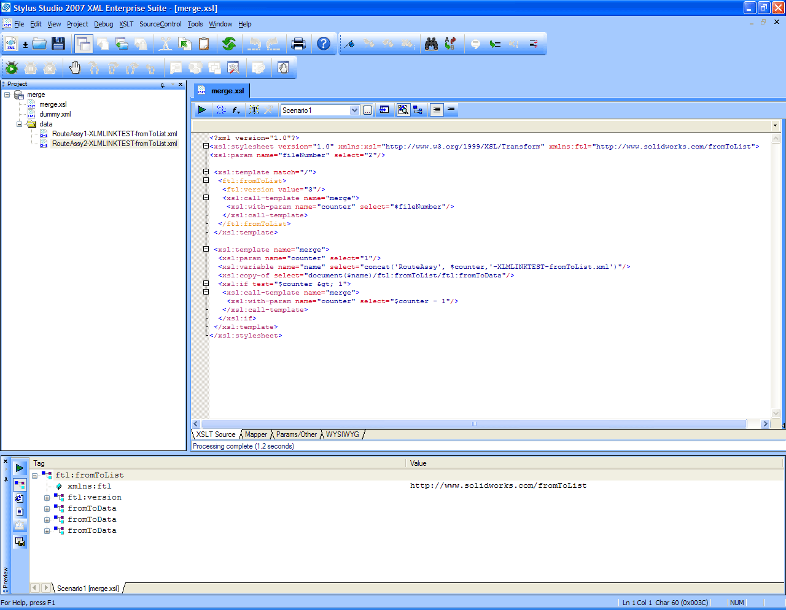Image resolution: width=786 pixels, height=610 pixels.
Task: Toggle the tree view in Preview pane
Action: tap(20, 484)
